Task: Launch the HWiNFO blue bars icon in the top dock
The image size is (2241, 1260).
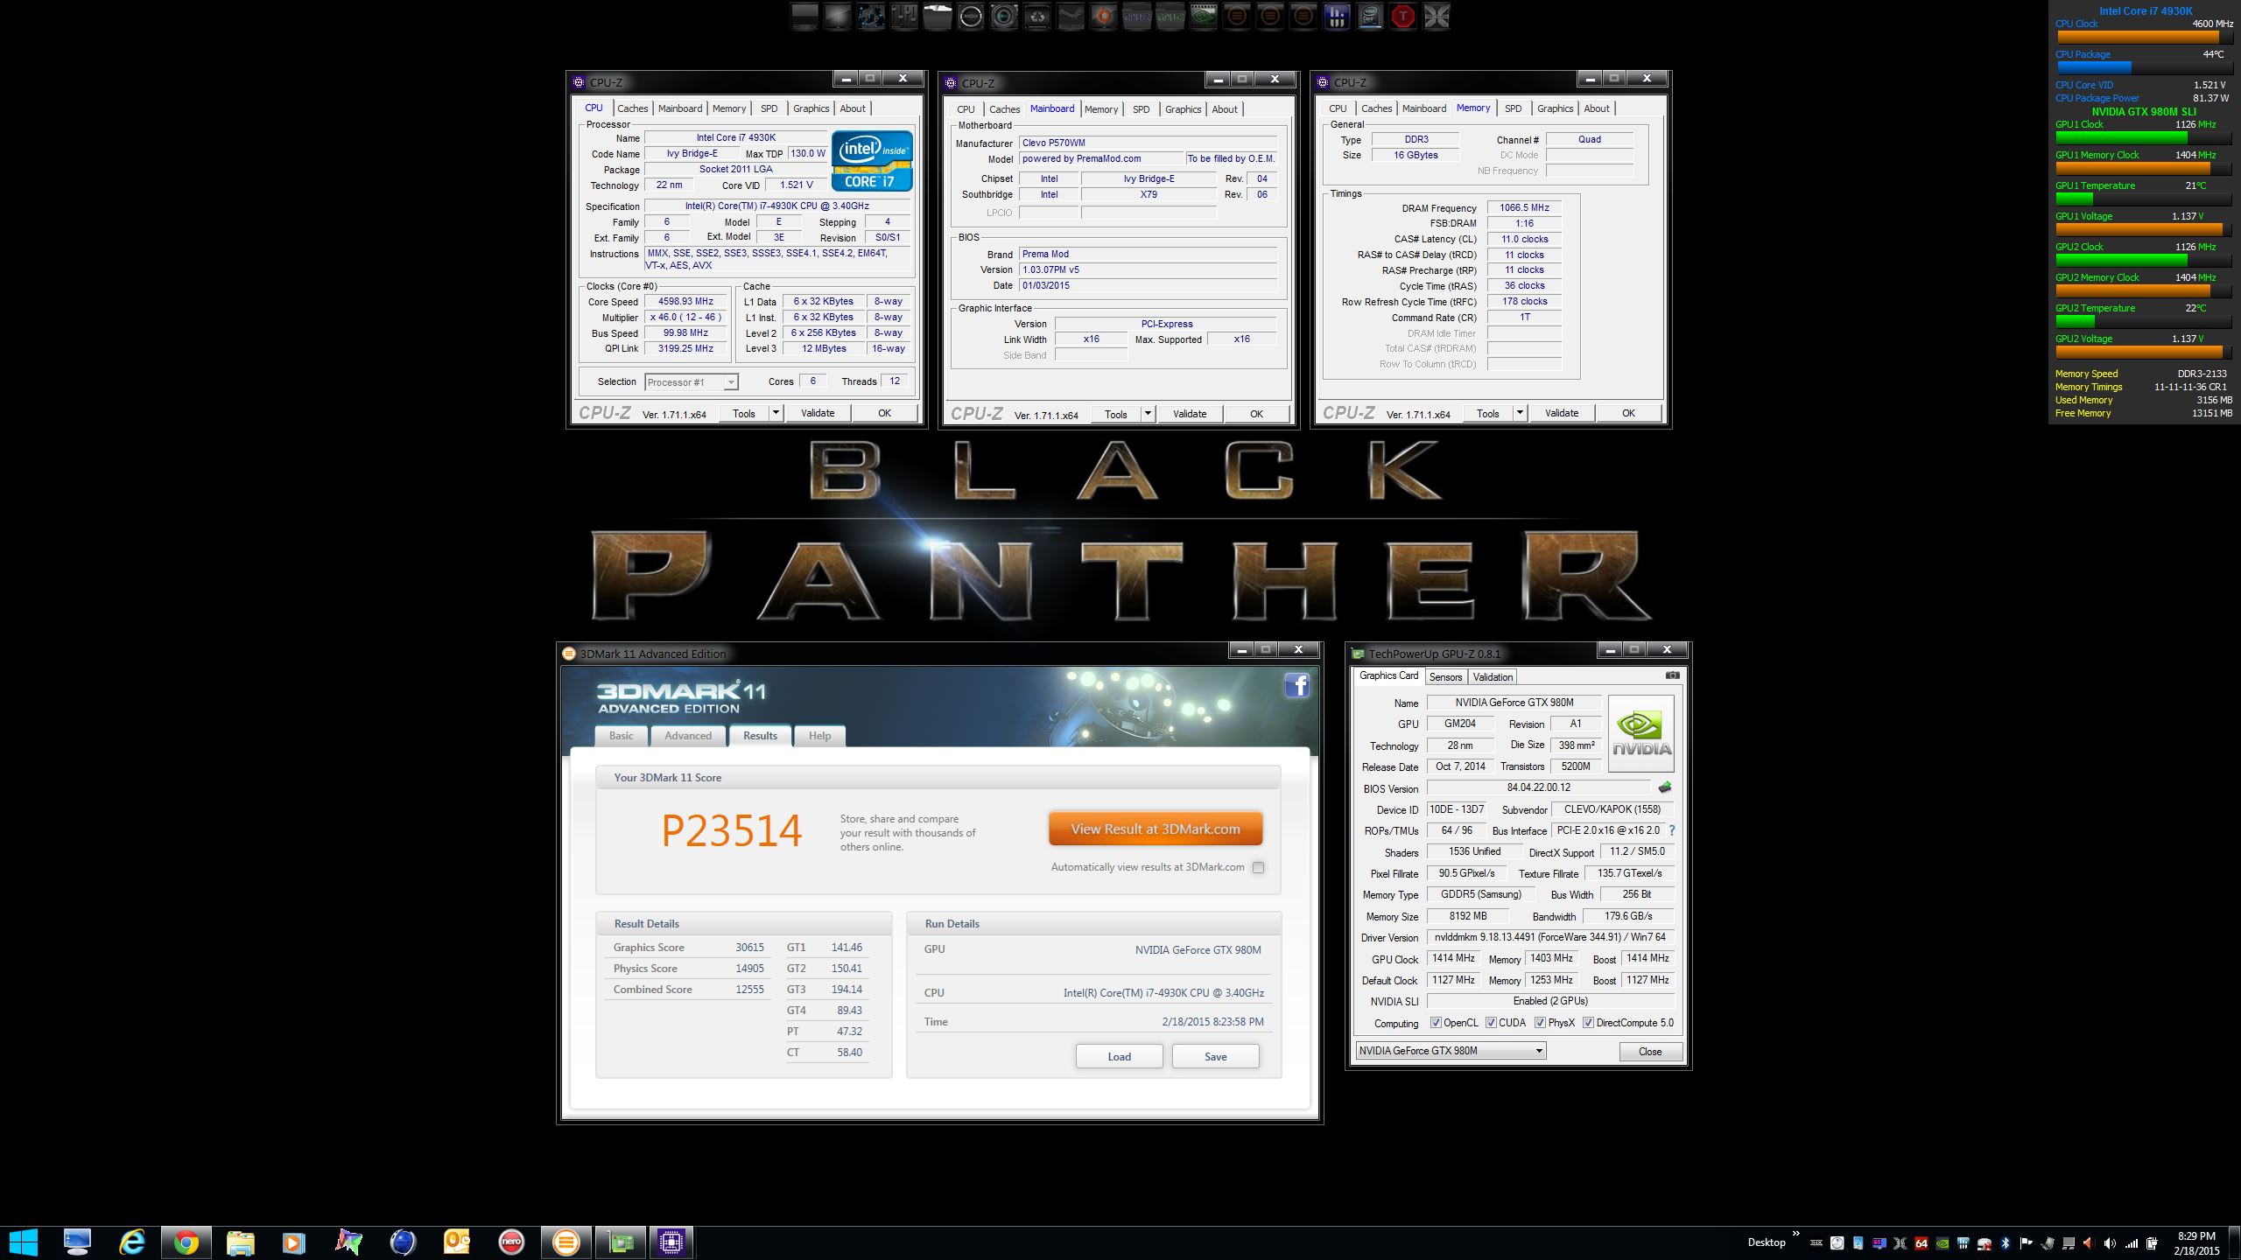Action: point(1337,17)
